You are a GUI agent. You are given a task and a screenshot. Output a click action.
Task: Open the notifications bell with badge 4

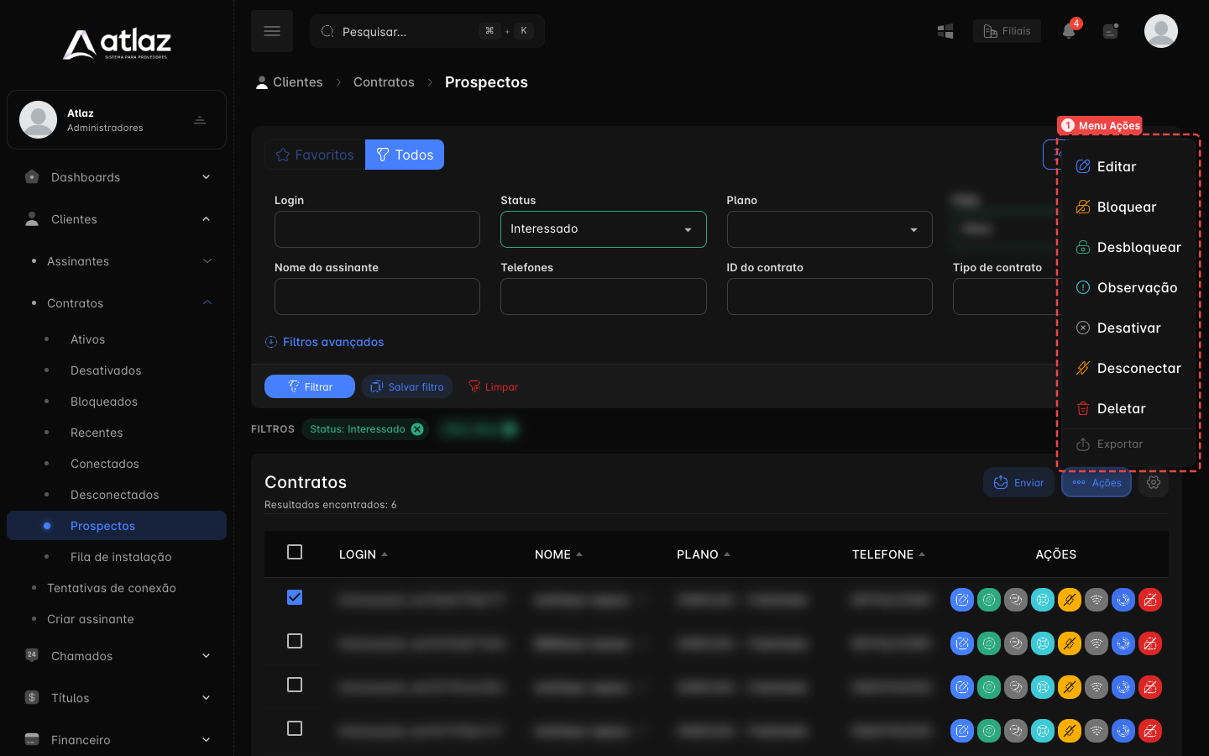click(1069, 31)
